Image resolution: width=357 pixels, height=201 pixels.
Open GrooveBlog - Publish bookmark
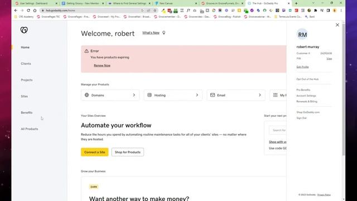pos(227,17)
